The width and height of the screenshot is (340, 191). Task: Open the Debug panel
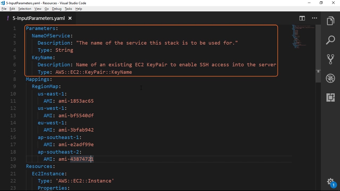coord(330,78)
